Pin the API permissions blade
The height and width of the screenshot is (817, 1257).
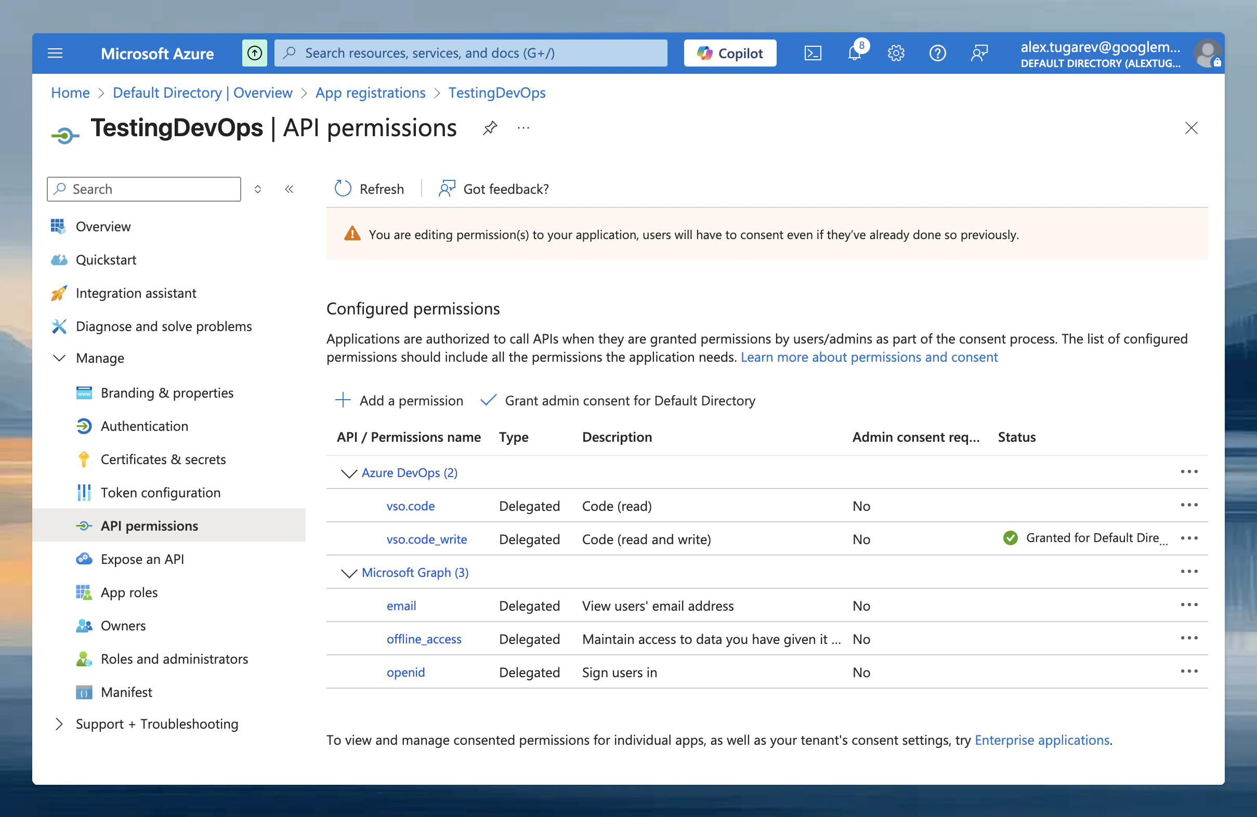[x=490, y=128]
